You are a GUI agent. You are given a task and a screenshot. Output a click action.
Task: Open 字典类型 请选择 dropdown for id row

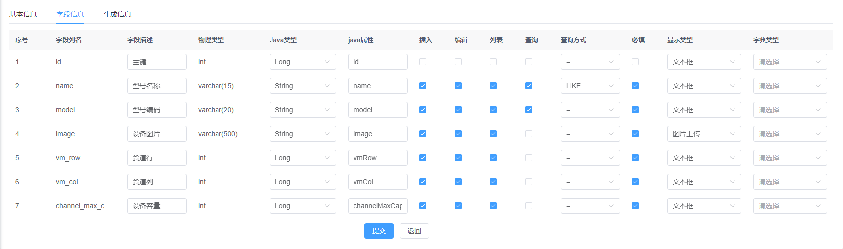[x=790, y=62]
